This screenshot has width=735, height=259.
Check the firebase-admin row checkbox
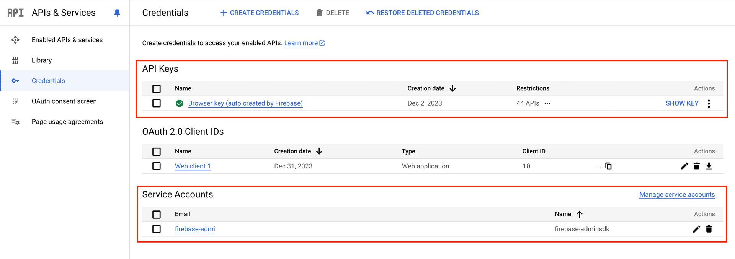click(157, 229)
